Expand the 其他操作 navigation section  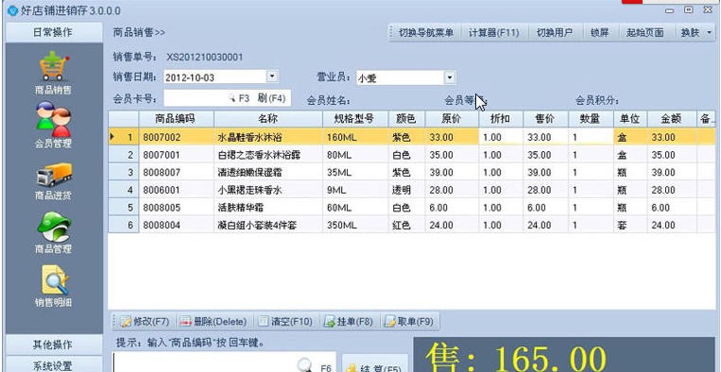coord(53,345)
